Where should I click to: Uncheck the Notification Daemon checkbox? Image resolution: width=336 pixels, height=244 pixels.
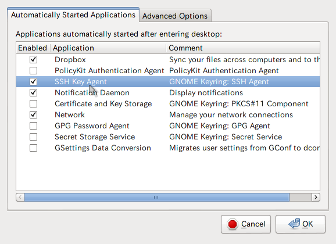pos(33,92)
